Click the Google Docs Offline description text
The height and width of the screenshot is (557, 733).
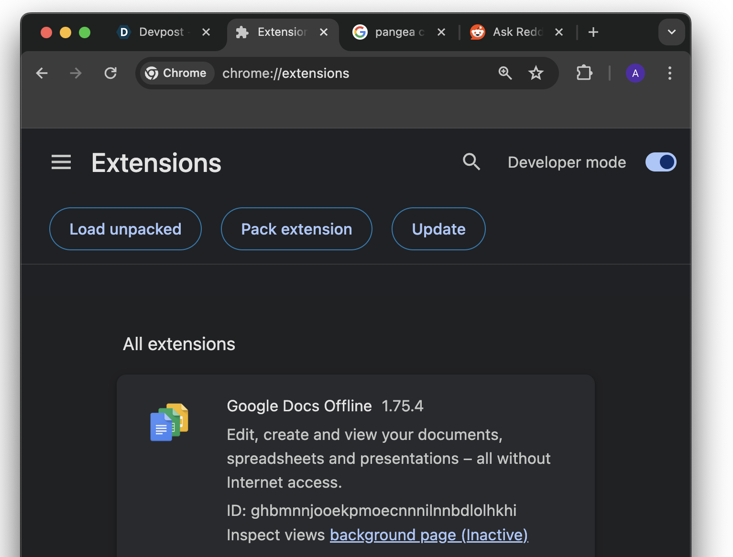pyautogui.click(x=389, y=459)
